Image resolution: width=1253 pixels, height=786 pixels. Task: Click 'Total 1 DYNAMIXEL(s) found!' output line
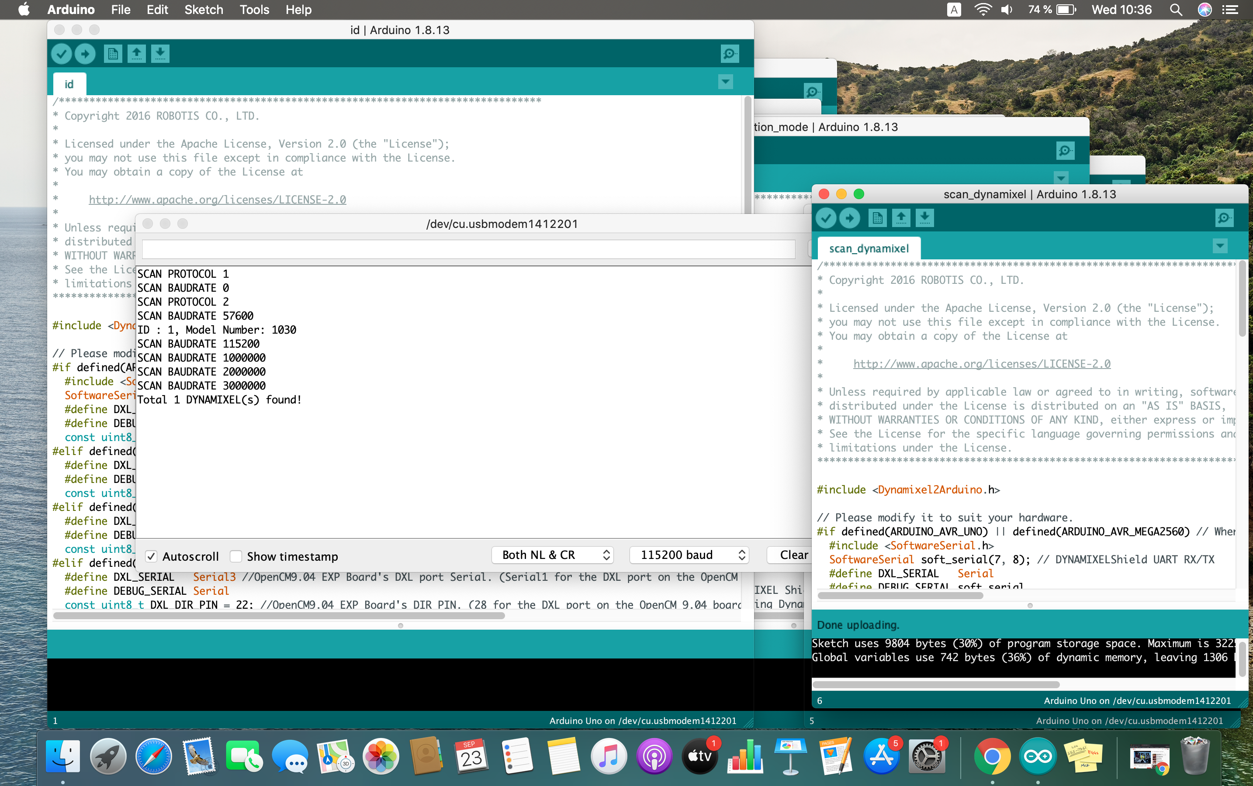pos(219,400)
